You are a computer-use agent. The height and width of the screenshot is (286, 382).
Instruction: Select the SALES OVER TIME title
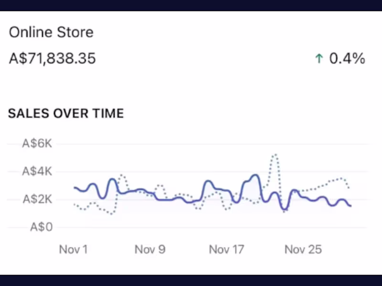[66, 113]
